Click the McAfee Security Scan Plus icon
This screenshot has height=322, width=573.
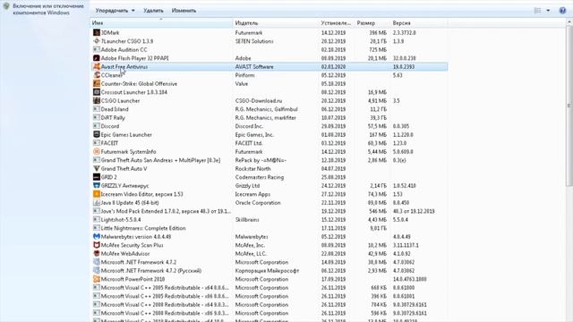click(97, 245)
